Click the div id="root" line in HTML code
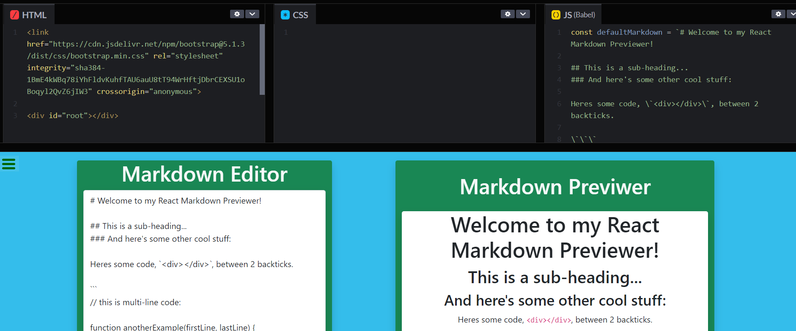 click(72, 116)
